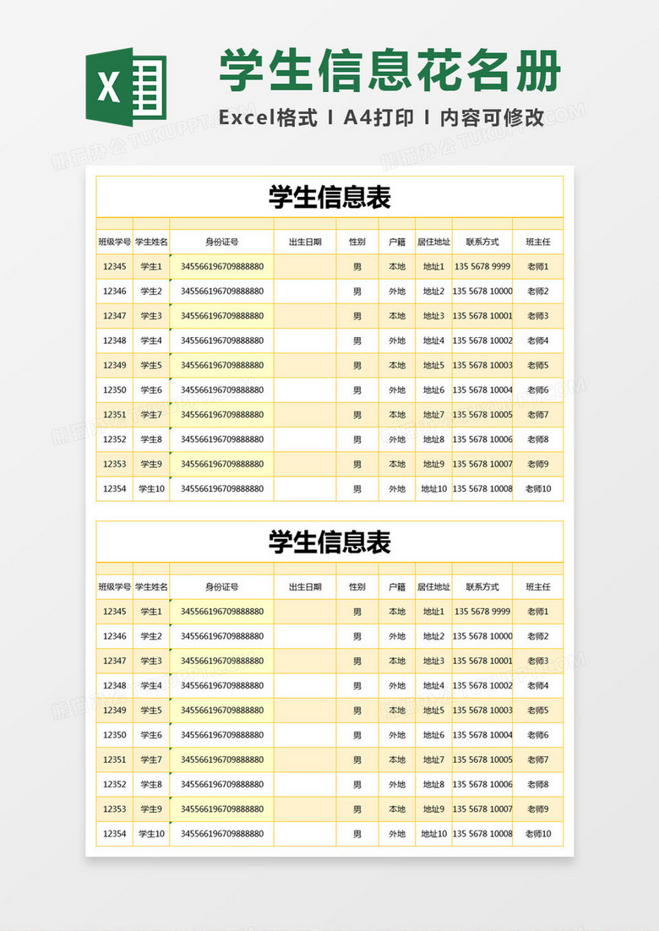Click the Excel格式 subtitle text
Viewport: 659px width, 931px height.
[x=268, y=117]
